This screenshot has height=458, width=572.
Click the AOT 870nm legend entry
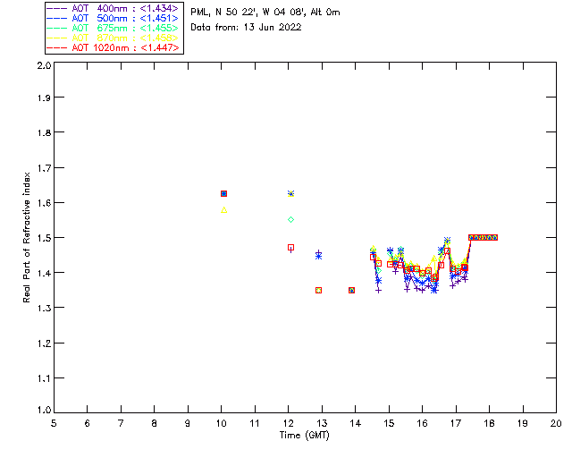(x=114, y=38)
